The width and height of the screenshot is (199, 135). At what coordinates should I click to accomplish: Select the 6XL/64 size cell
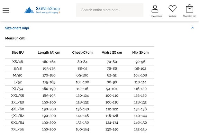click(18, 123)
